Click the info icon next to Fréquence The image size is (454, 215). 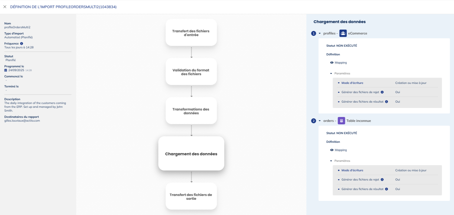click(21, 43)
